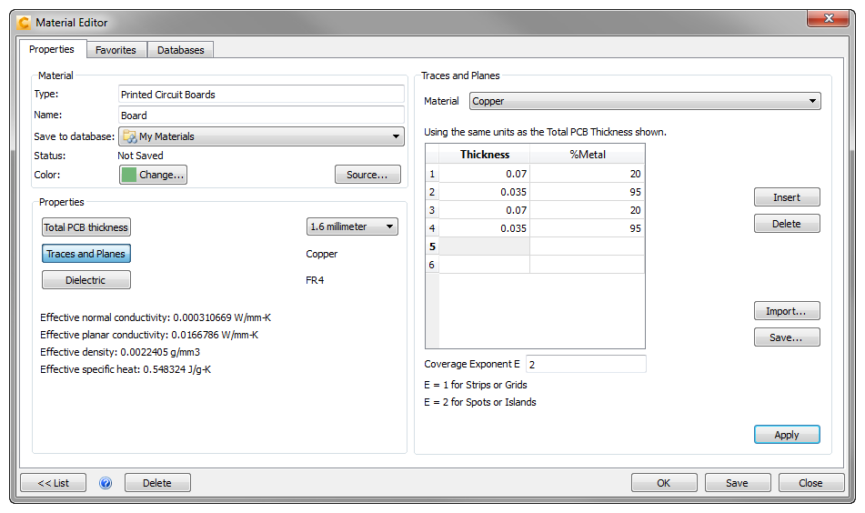The height and width of the screenshot is (513, 865).
Task: Click the Name field containing Board
Action: (261, 116)
